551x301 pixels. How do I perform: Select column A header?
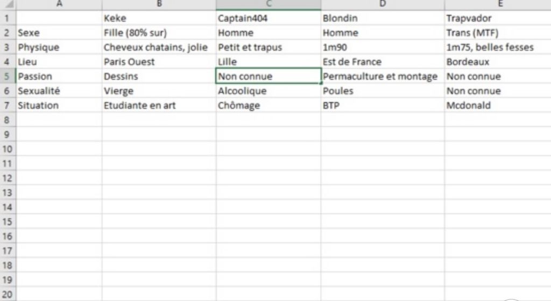pyautogui.click(x=59, y=4)
